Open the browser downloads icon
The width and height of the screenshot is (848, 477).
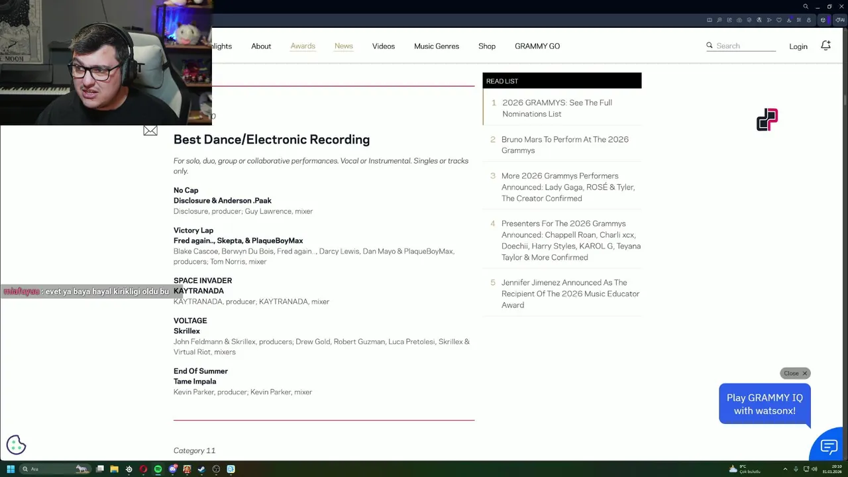(x=789, y=20)
